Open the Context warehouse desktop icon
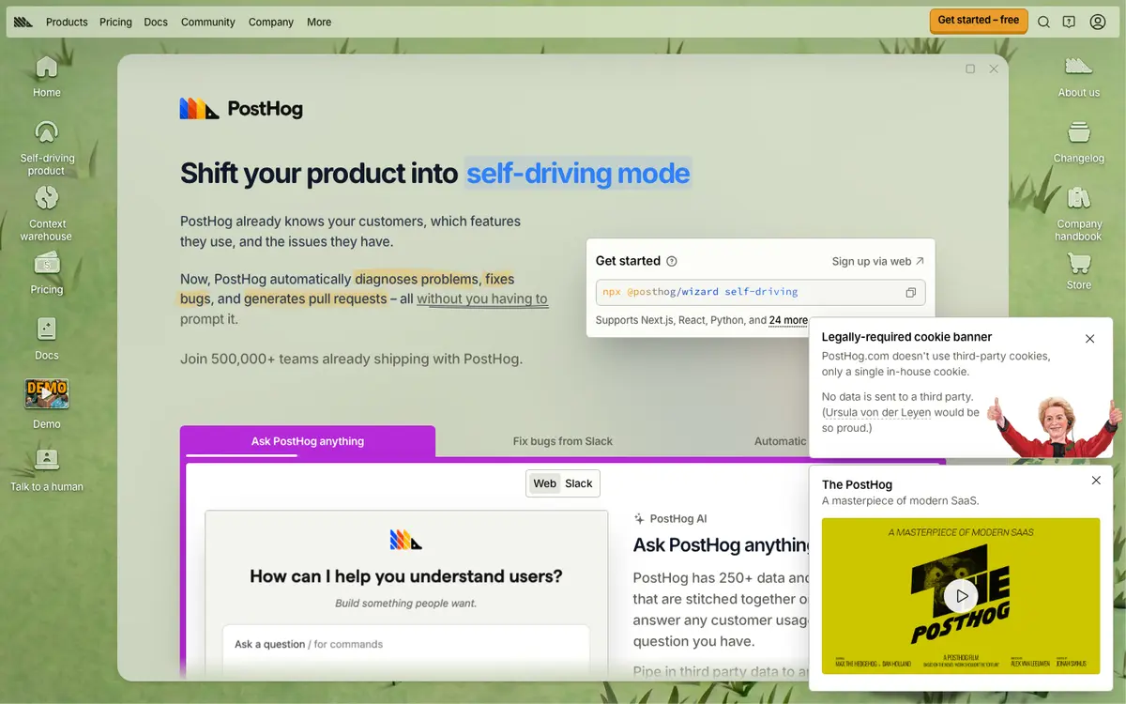The image size is (1126, 704). 46,213
